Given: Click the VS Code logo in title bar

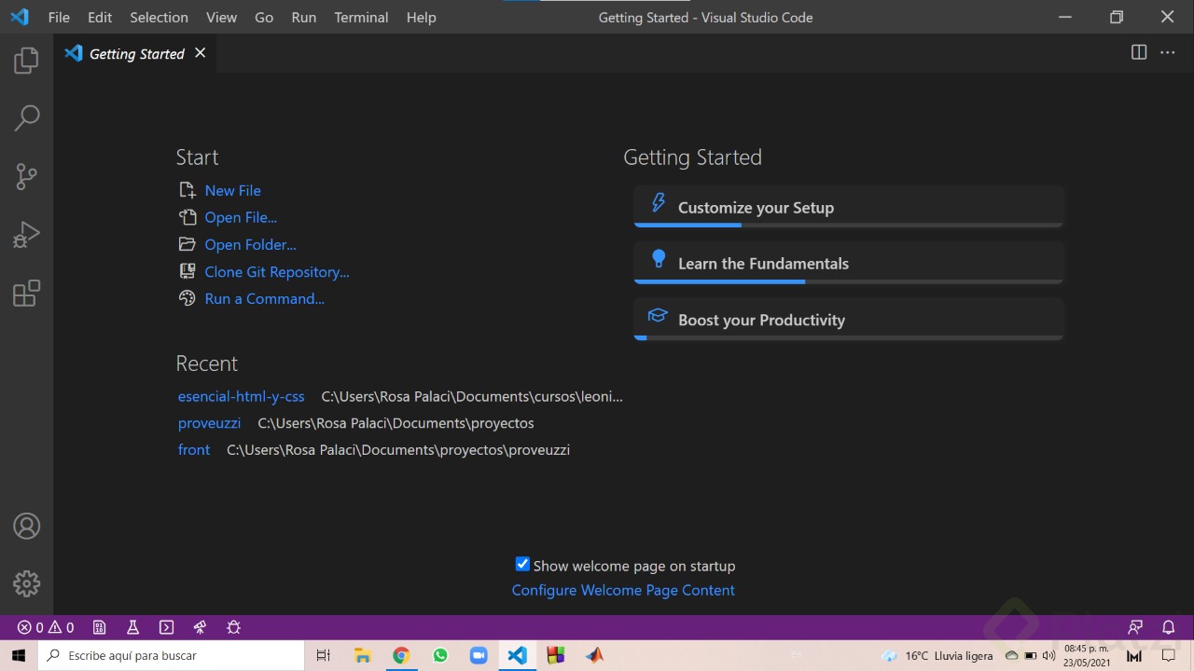Looking at the screenshot, I should [20, 17].
